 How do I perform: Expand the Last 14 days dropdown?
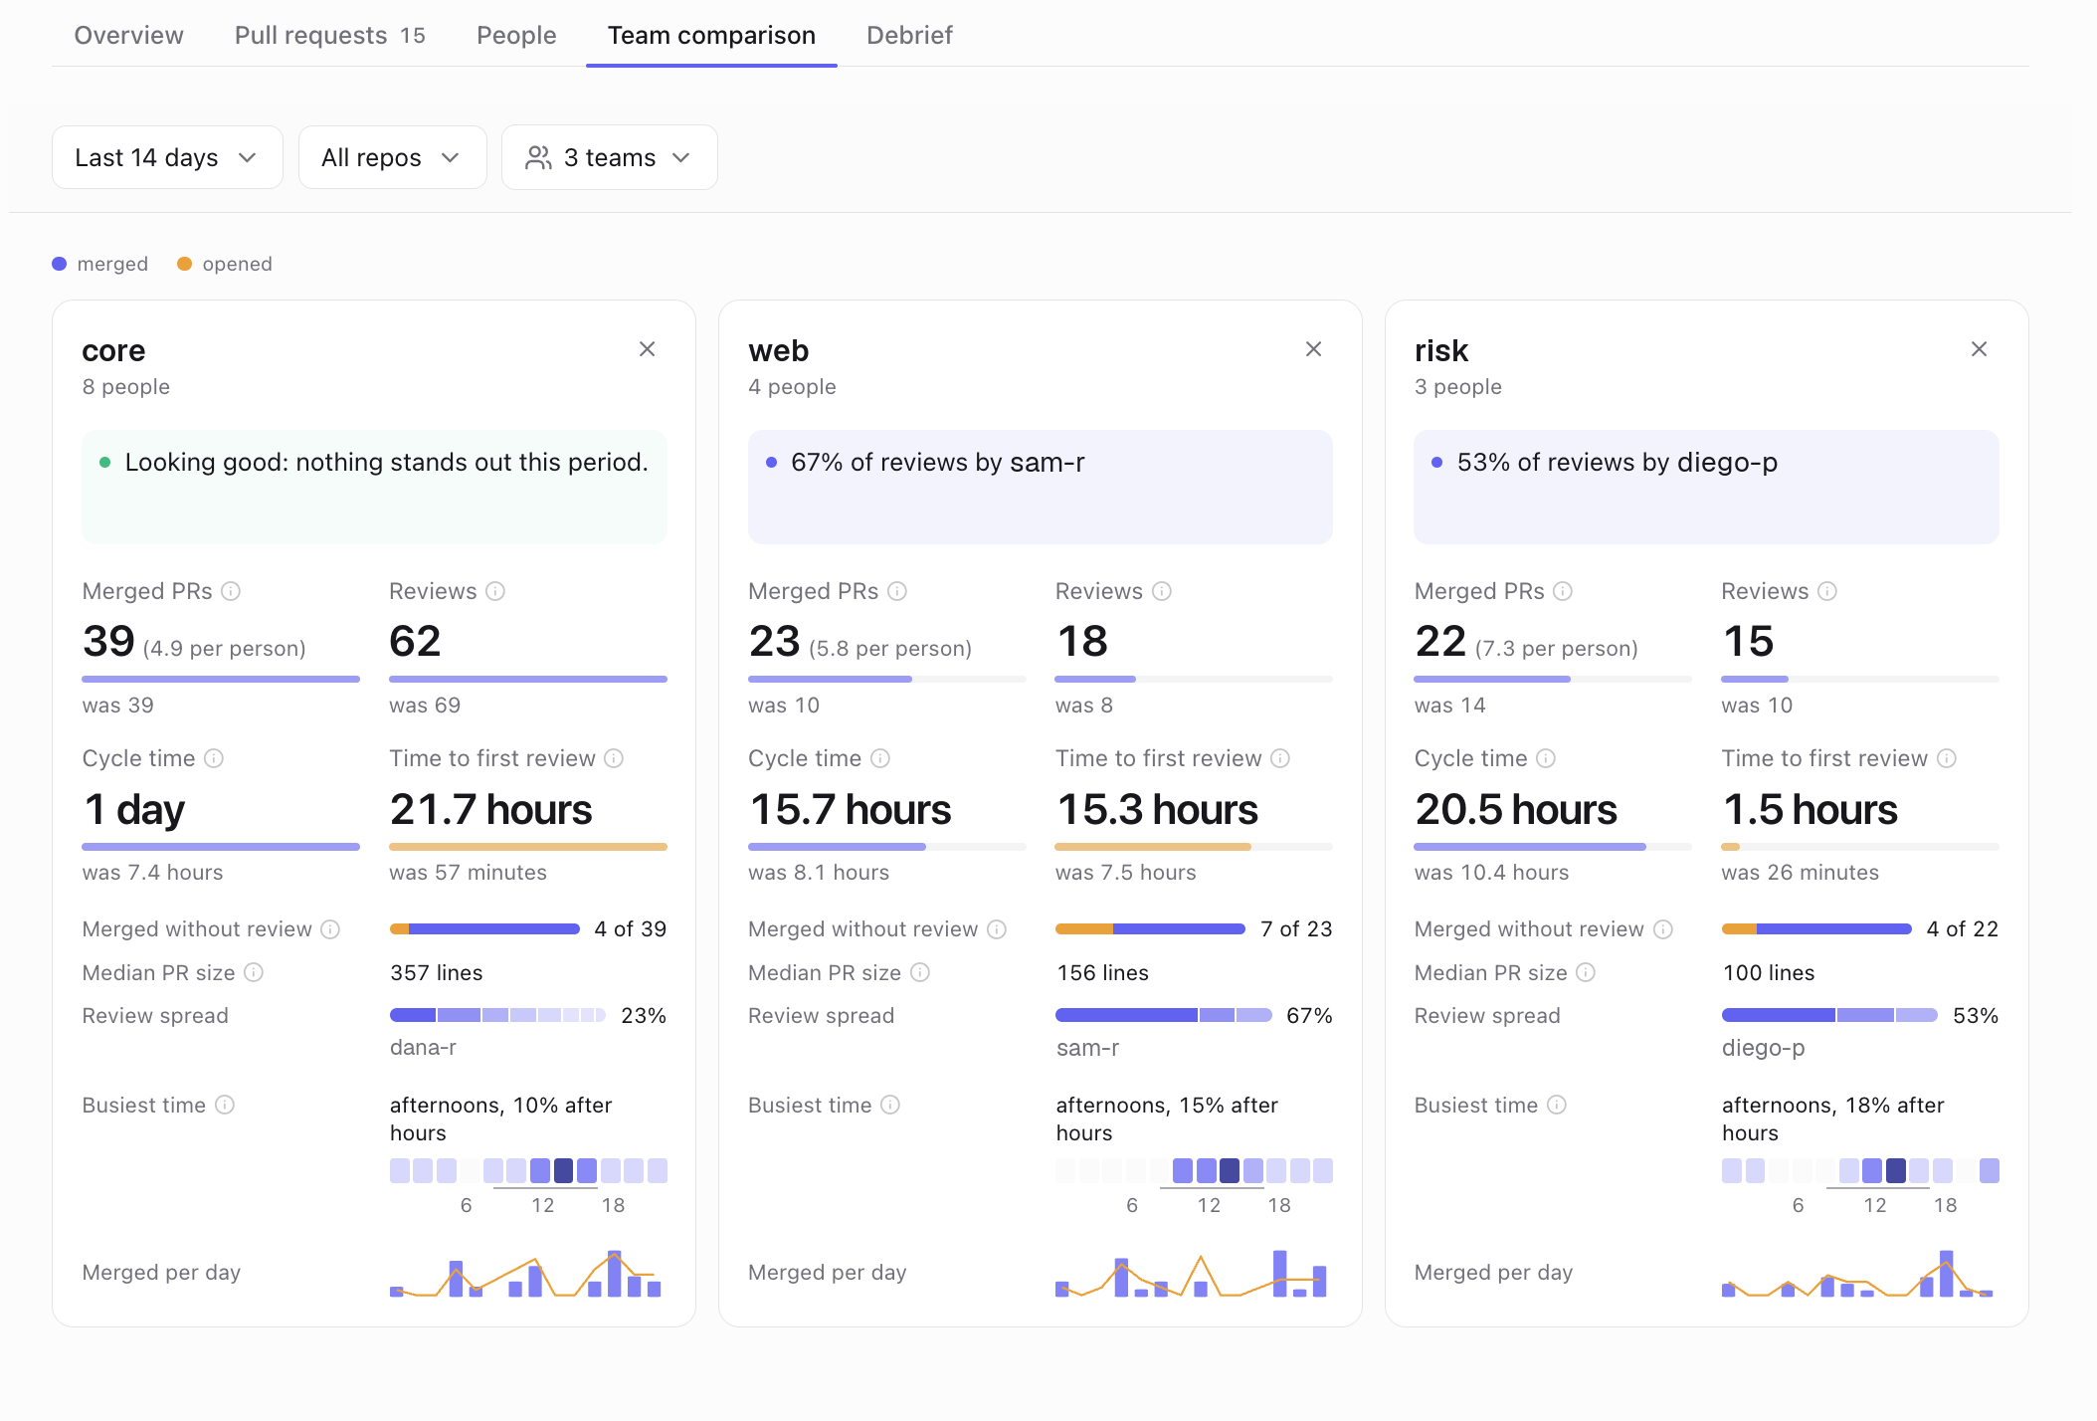pyautogui.click(x=167, y=157)
